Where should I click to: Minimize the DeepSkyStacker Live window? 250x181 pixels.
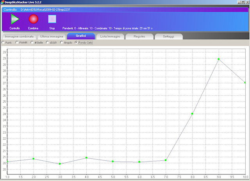(239, 2)
